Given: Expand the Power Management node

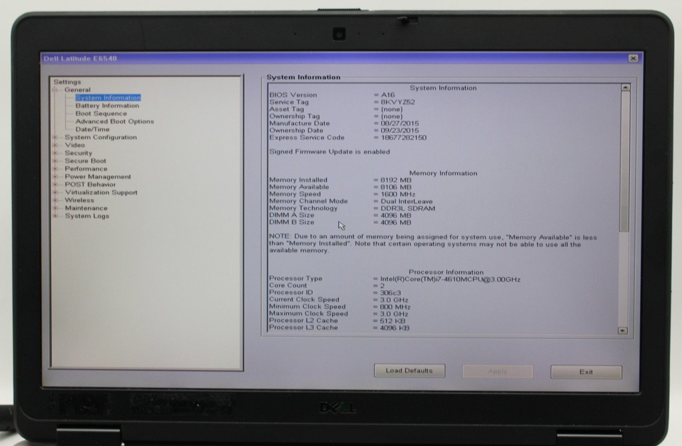Looking at the screenshot, I should pyautogui.click(x=55, y=176).
